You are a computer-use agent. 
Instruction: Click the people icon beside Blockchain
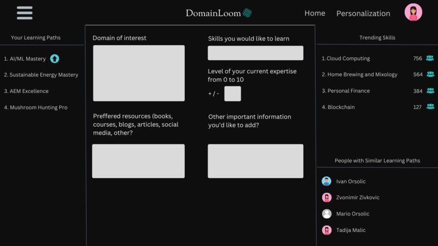pyautogui.click(x=430, y=106)
